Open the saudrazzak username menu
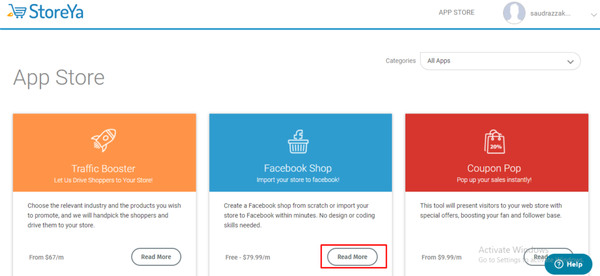This screenshot has width=600, height=276. click(550, 13)
